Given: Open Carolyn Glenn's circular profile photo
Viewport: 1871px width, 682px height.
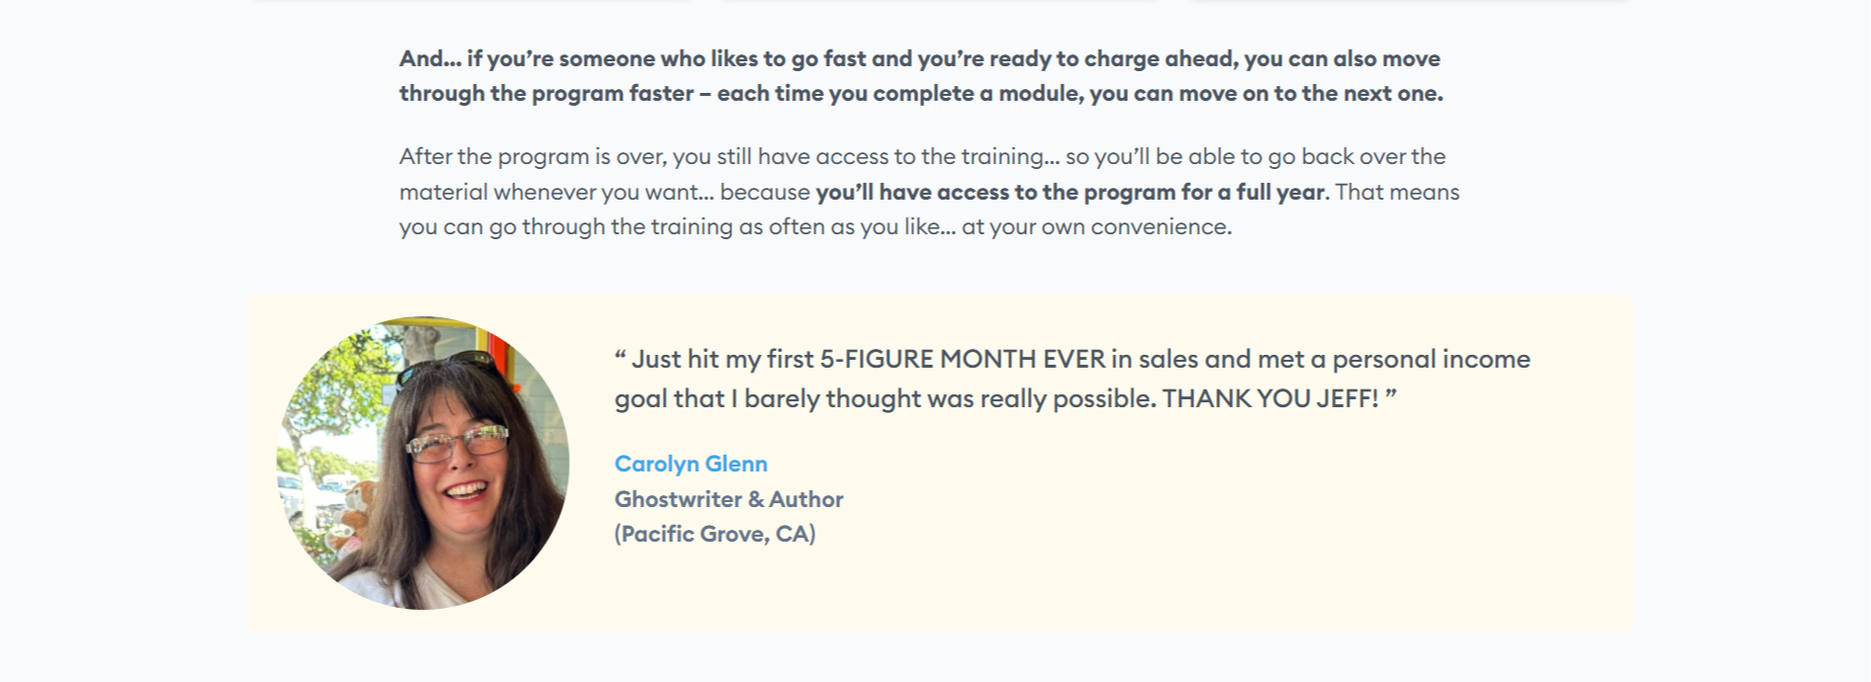Looking at the screenshot, I should pos(422,463).
